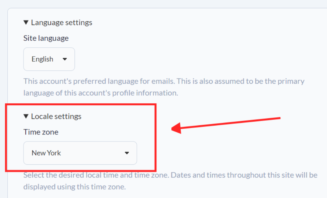Image resolution: width=327 pixels, height=198 pixels.
Task: Open the Site language dropdown box
Action: pos(49,59)
